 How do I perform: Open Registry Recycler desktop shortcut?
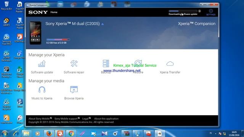pos(6,105)
